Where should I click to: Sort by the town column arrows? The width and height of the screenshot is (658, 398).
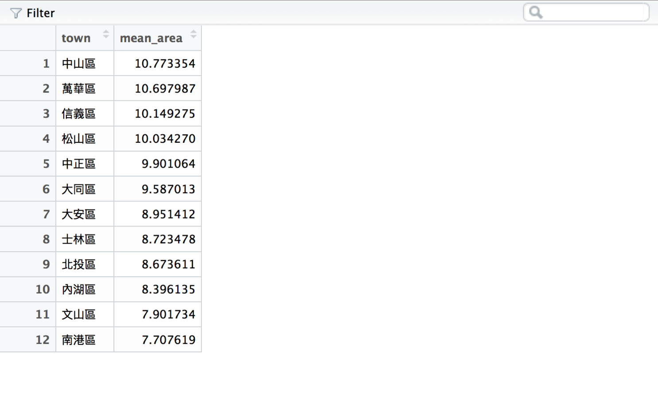click(106, 34)
